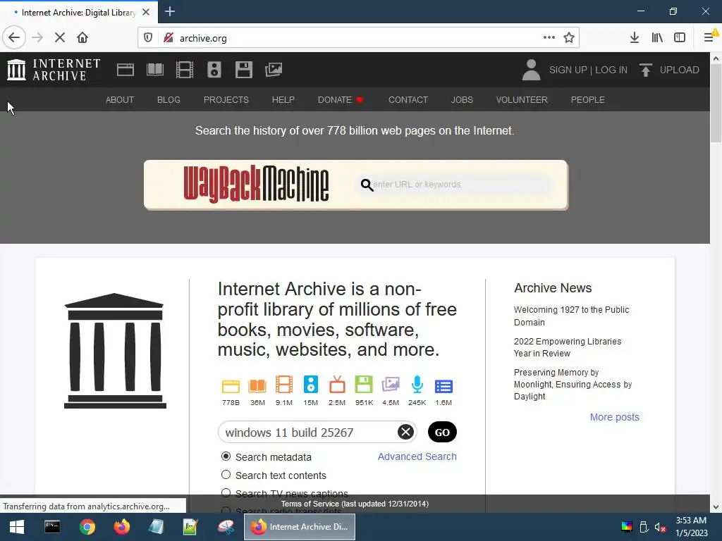Open page actions three-dot menu
Screen dimensions: 722x541
[x=549, y=38]
